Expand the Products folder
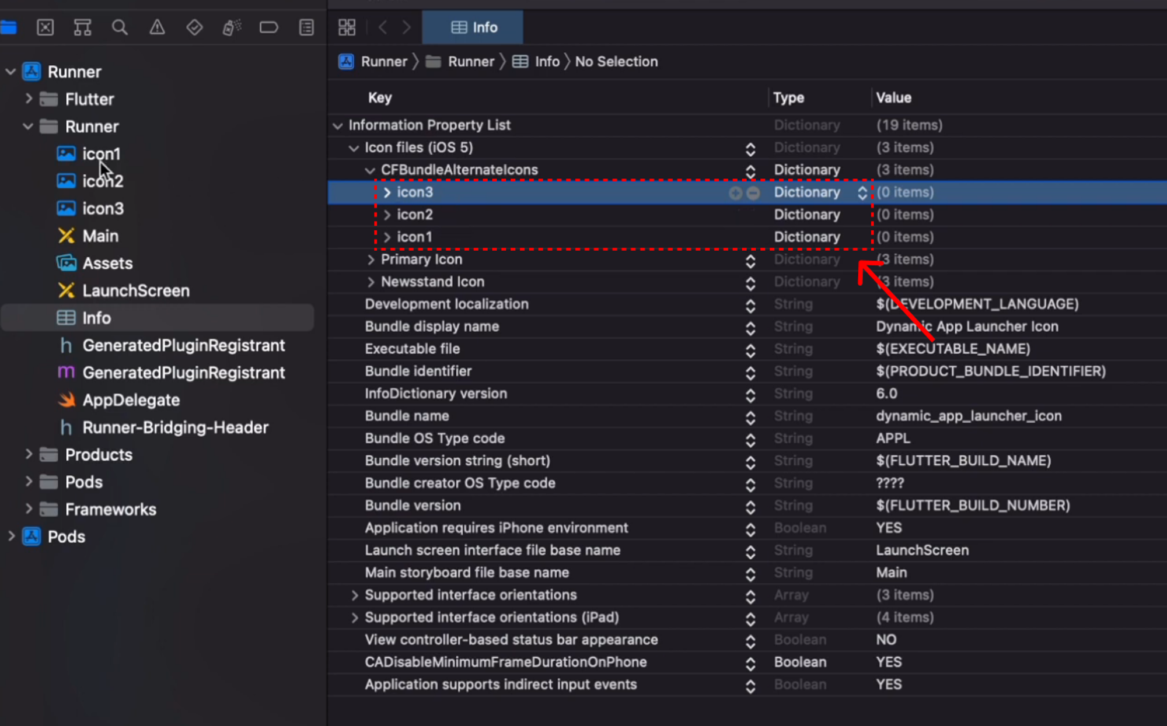The height and width of the screenshot is (726, 1167). point(28,454)
